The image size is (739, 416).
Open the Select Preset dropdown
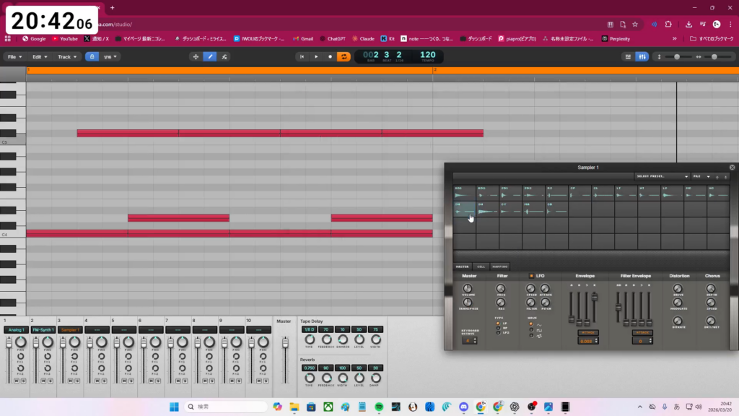pos(662,176)
